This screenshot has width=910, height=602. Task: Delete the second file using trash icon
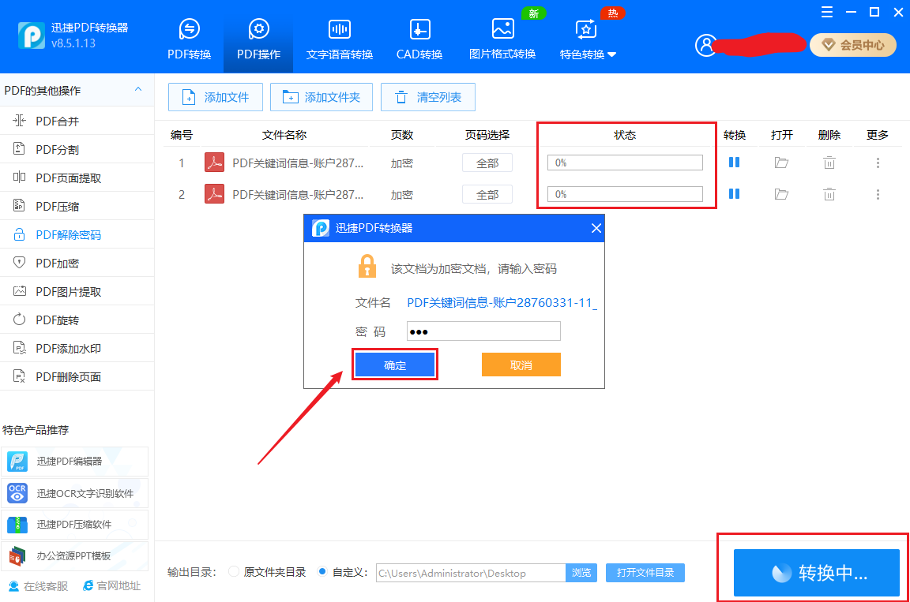[829, 193]
